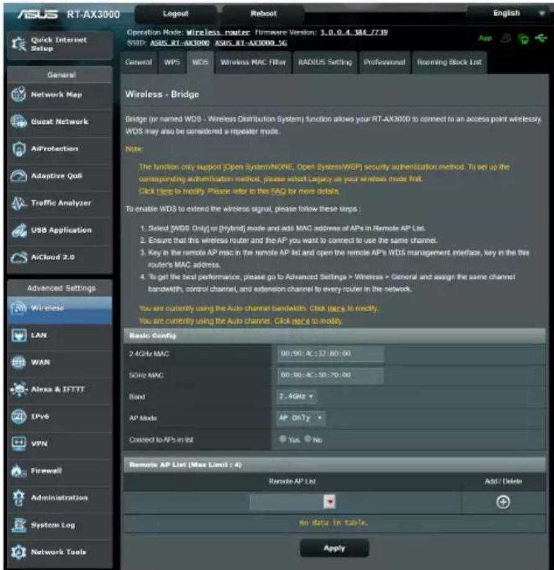The height and width of the screenshot is (570, 554).
Task: Switch to the General tab
Action: (x=138, y=62)
